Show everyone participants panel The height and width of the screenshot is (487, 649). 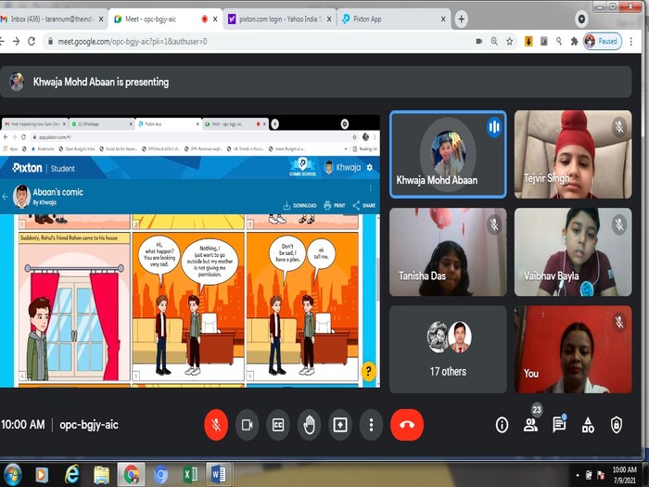pyautogui.click(x=530, y=425)
